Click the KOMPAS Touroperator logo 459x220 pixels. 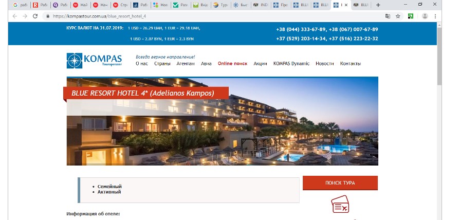coord(94,61)
